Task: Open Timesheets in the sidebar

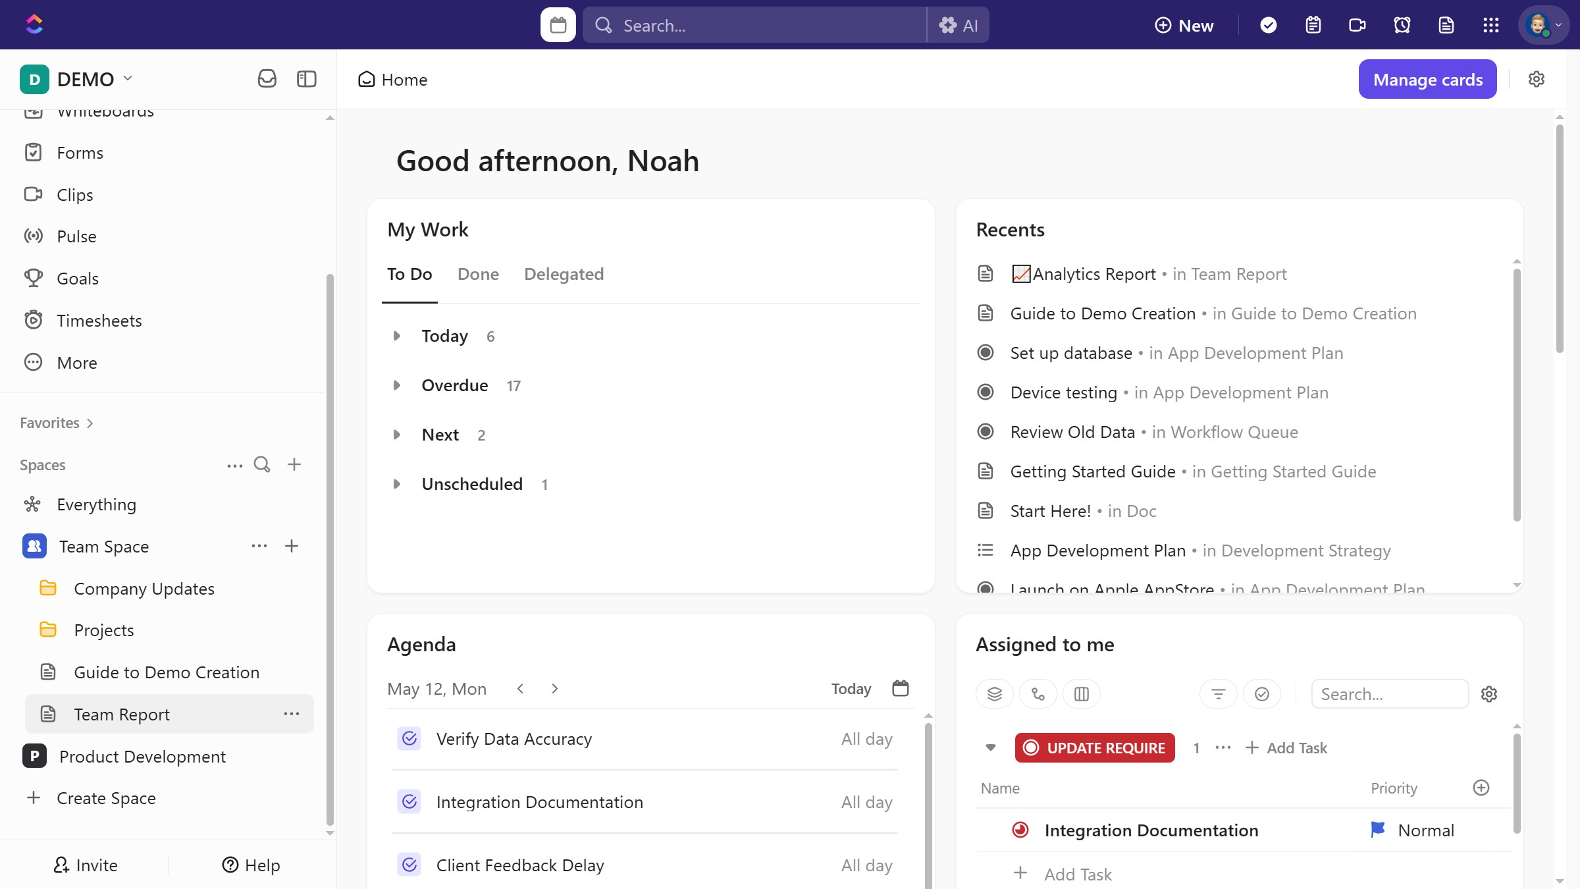Action: click(99, 321)
